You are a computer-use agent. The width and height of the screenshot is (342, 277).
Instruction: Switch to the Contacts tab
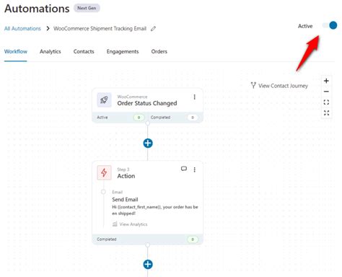point(84,51)
